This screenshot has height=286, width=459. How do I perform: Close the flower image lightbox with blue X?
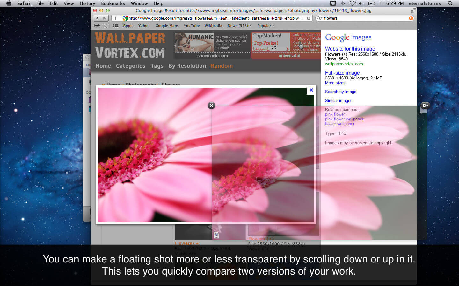(311, 90)
